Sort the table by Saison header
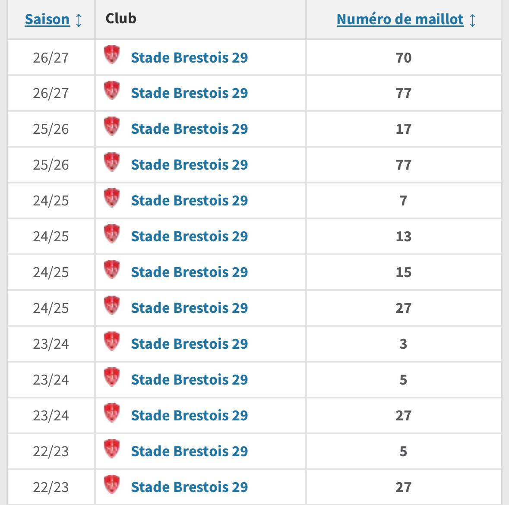 click(x=47, y=19)
